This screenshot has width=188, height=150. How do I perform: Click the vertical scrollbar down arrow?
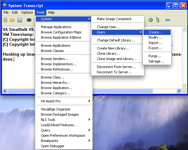coord(184,85)
